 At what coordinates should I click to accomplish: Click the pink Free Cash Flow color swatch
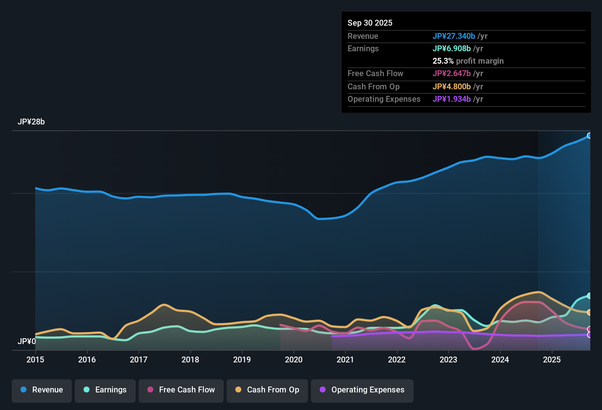click(x=150, y=390)
